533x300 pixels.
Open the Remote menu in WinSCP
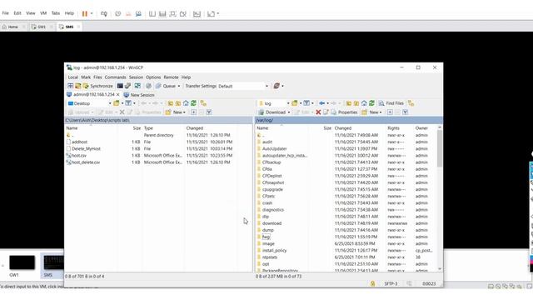click(x=171, y=77)
